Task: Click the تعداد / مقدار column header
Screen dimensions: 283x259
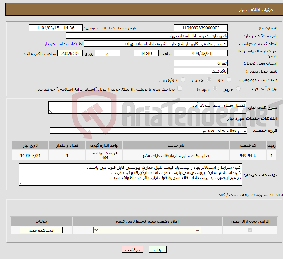Action: coord(67,145)
